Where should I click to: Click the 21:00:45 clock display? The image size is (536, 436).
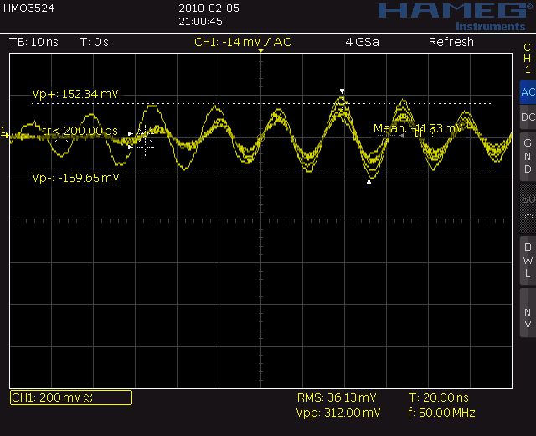(x=200, y=22)
